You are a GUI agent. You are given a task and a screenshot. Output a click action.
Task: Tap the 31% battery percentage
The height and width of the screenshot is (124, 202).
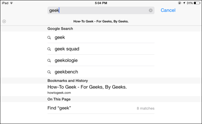pos(189,3)
